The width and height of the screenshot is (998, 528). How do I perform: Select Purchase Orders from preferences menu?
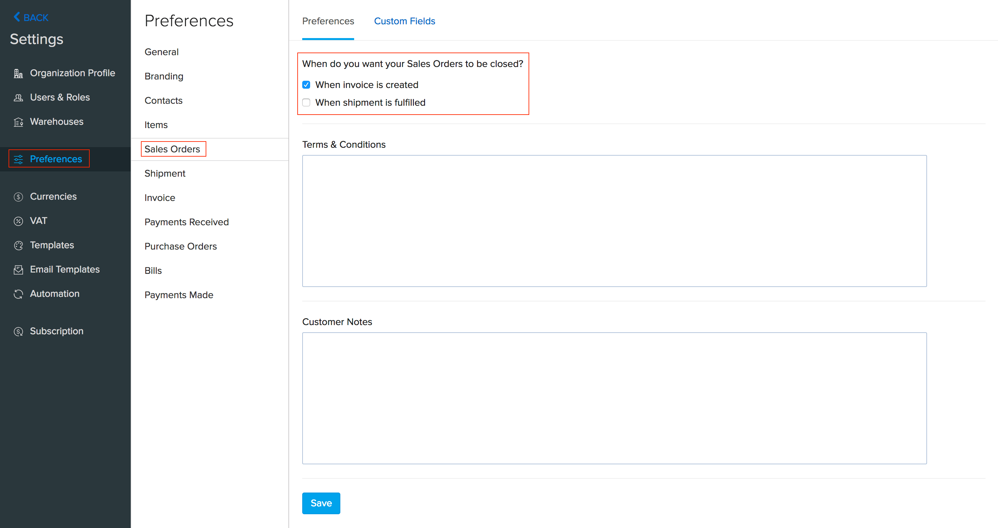coord(181,246)
